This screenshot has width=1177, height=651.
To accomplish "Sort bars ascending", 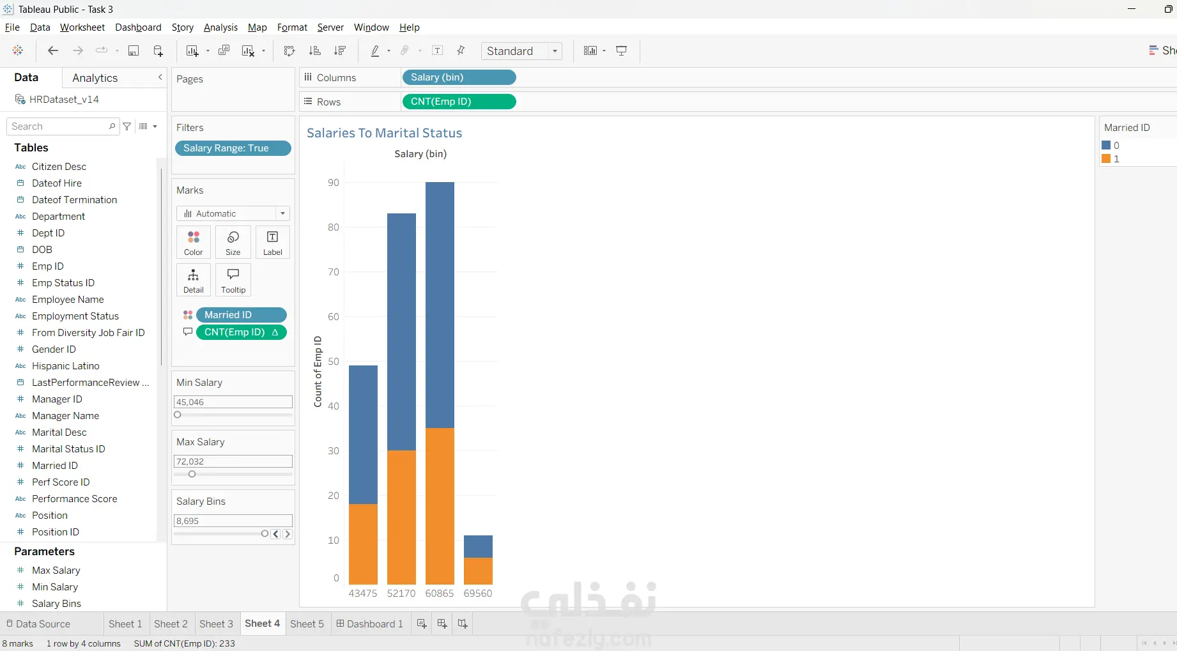I will click(314, 50).
